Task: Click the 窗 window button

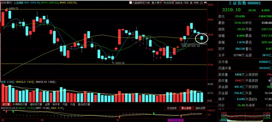Action: (x=191, y=3)
